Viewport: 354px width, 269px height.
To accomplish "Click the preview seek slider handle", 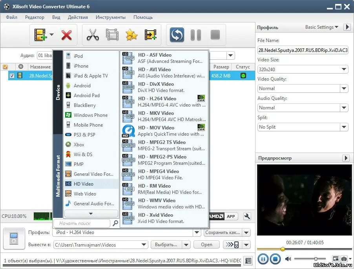I will point(283,249).
